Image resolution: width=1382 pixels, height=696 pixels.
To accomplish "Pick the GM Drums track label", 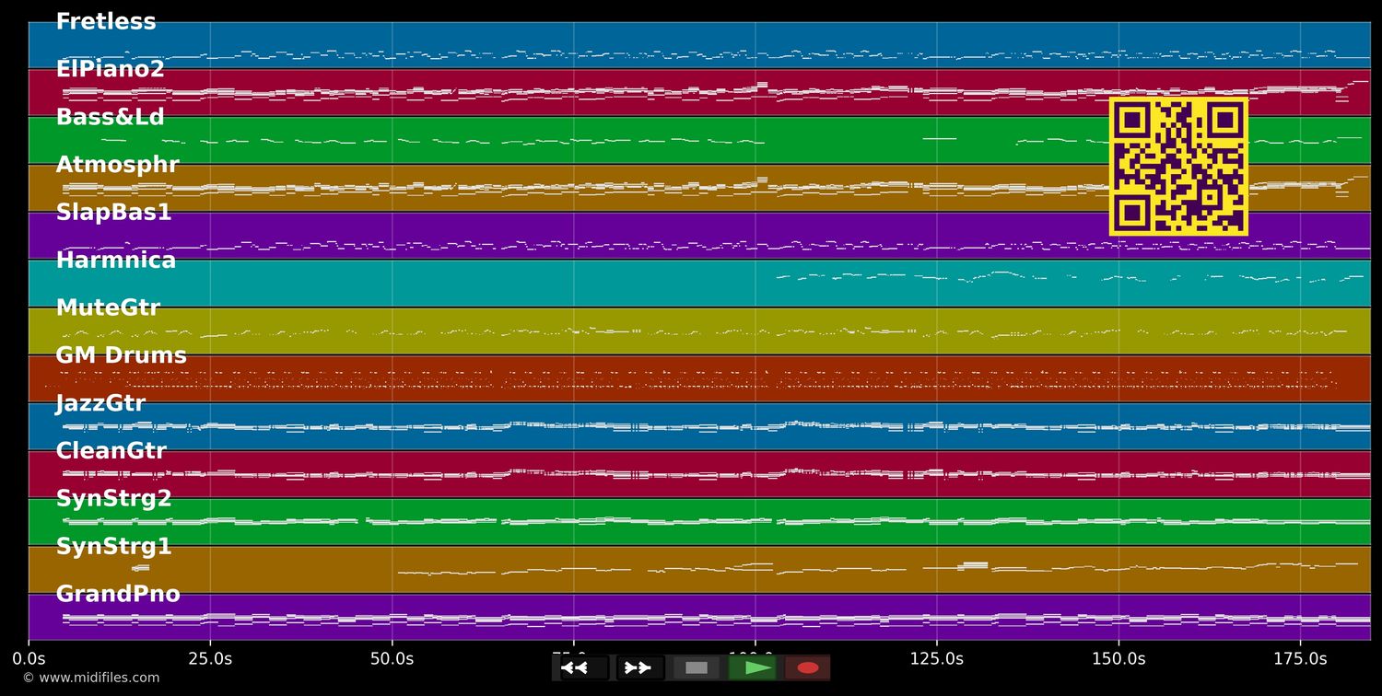I will coord(121,355).
